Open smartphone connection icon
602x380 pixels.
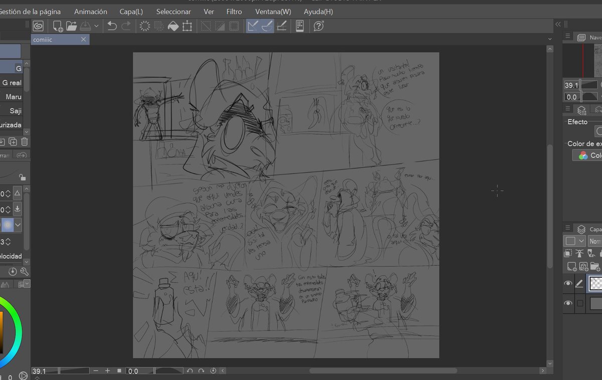click(299, 26)
